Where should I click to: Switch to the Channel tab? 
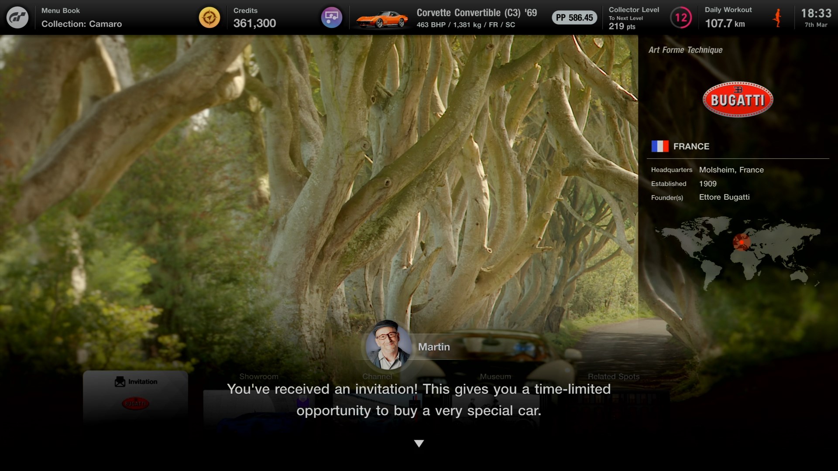(x=377, y=376)
